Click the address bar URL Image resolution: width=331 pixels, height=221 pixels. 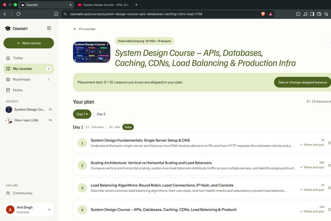coord(136,14)
